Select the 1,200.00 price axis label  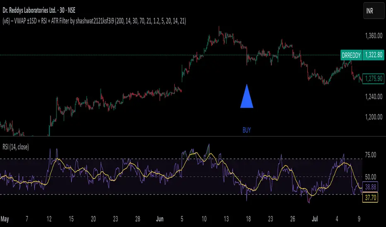click(x=374, y=117)
